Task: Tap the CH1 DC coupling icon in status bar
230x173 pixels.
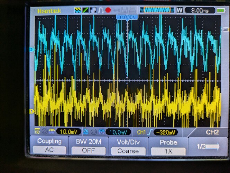Action: tap(37, 131)
